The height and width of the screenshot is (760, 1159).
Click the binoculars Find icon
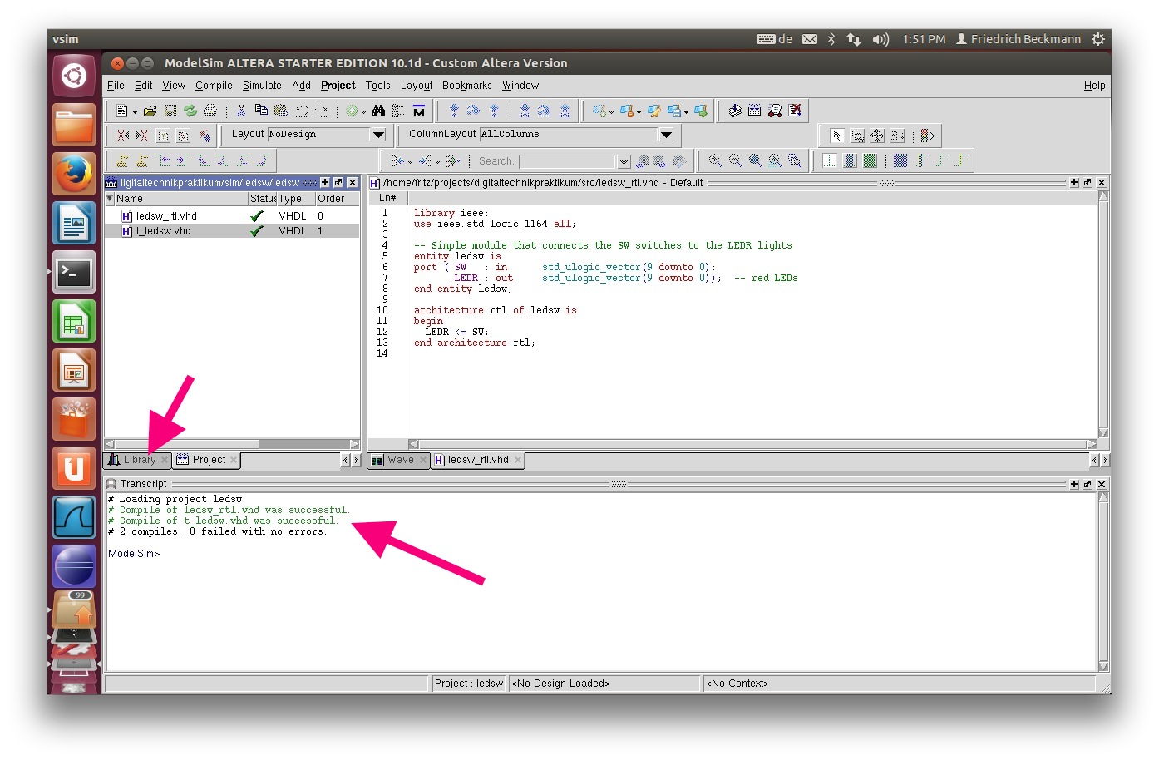click(x=378, y=111)
